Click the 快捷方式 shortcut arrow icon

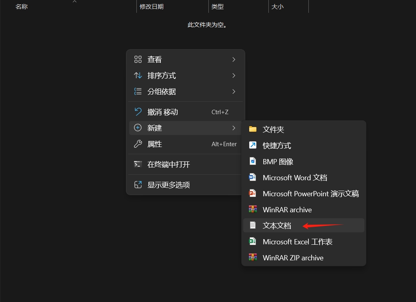pyautogui.click(x=253, y=145)
